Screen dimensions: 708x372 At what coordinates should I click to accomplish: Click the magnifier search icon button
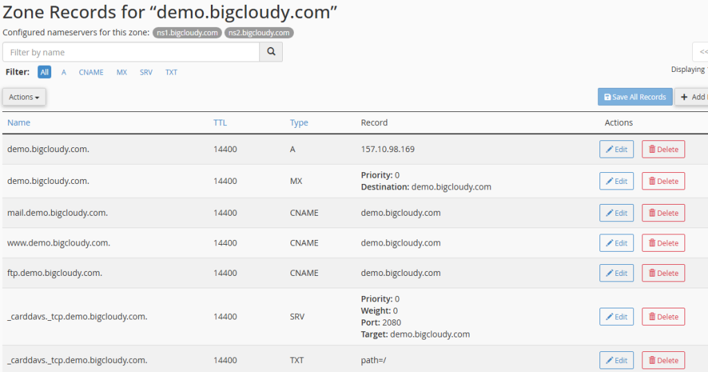tap(271, 52)
